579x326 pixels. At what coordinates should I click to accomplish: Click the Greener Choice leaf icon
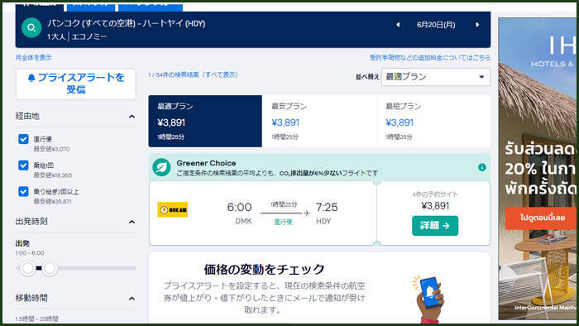click(161, 167)
